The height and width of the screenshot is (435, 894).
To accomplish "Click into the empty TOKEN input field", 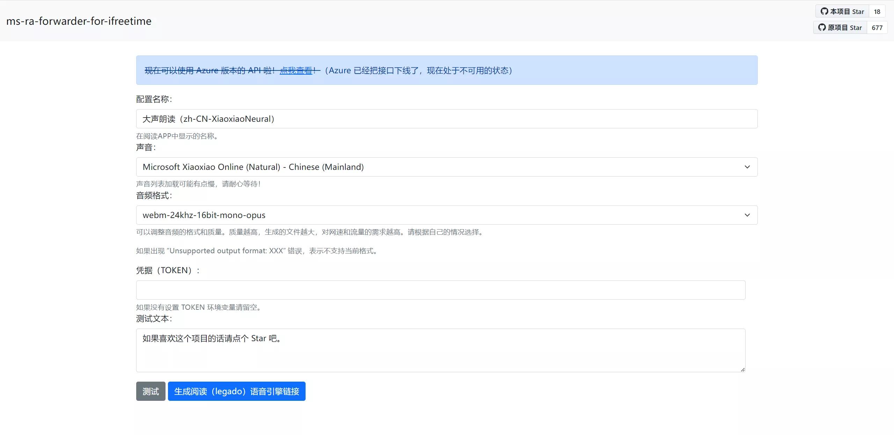I will (440, 290).
